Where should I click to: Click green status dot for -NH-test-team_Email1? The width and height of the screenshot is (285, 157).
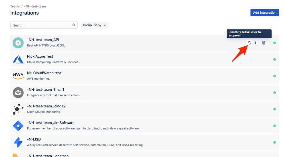pos(274,92)
